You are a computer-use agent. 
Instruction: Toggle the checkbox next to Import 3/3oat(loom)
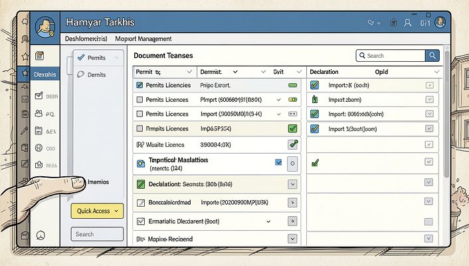(x=314, y=129)
